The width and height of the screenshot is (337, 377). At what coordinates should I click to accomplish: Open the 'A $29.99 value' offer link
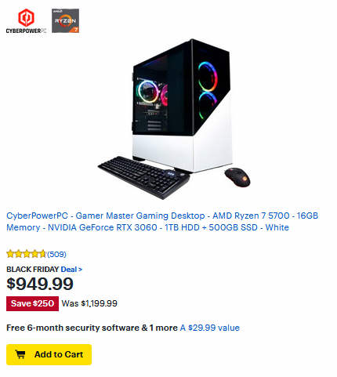[210, 328]
